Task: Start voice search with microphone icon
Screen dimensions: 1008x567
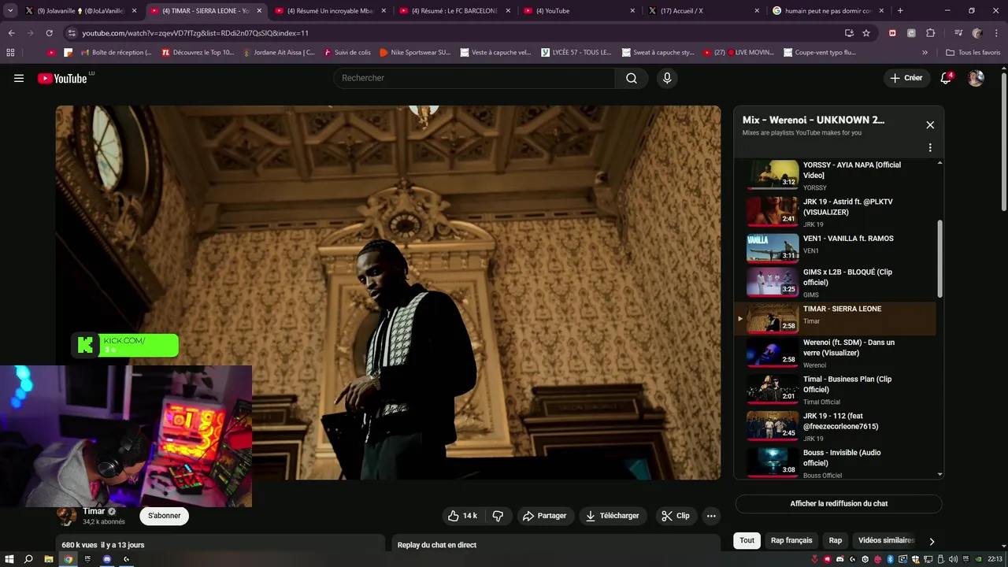Action: [x=667, y=78]
